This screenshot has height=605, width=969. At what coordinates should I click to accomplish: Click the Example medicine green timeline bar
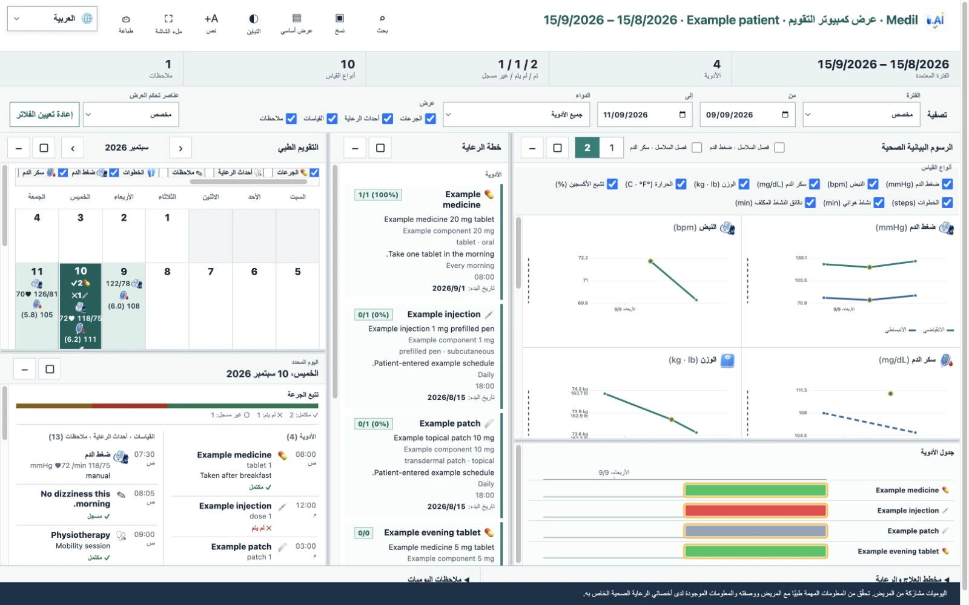pos(755,490)
